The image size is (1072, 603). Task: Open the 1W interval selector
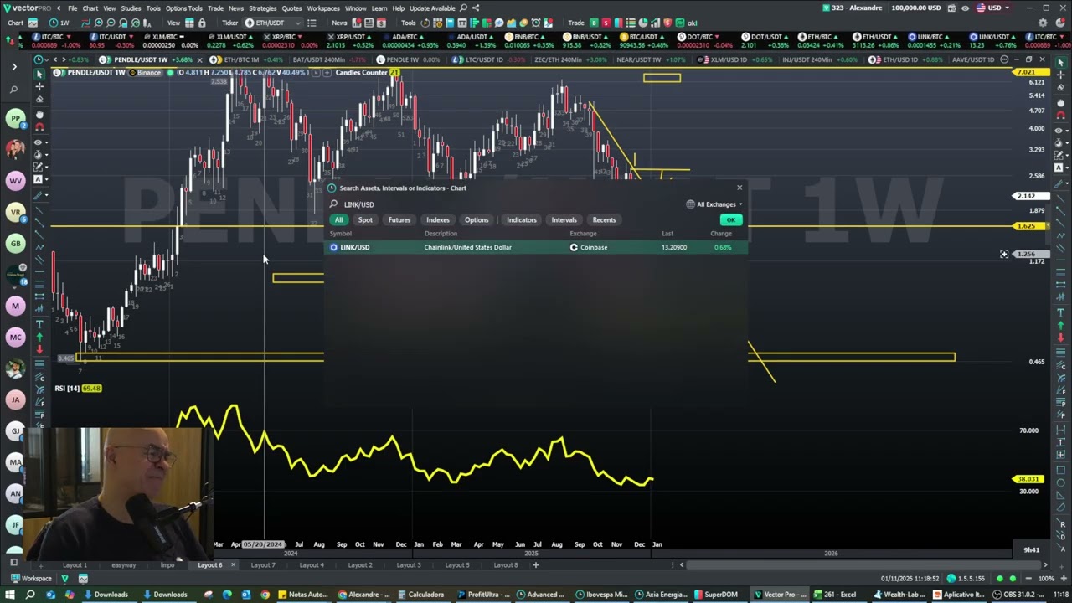59,23
